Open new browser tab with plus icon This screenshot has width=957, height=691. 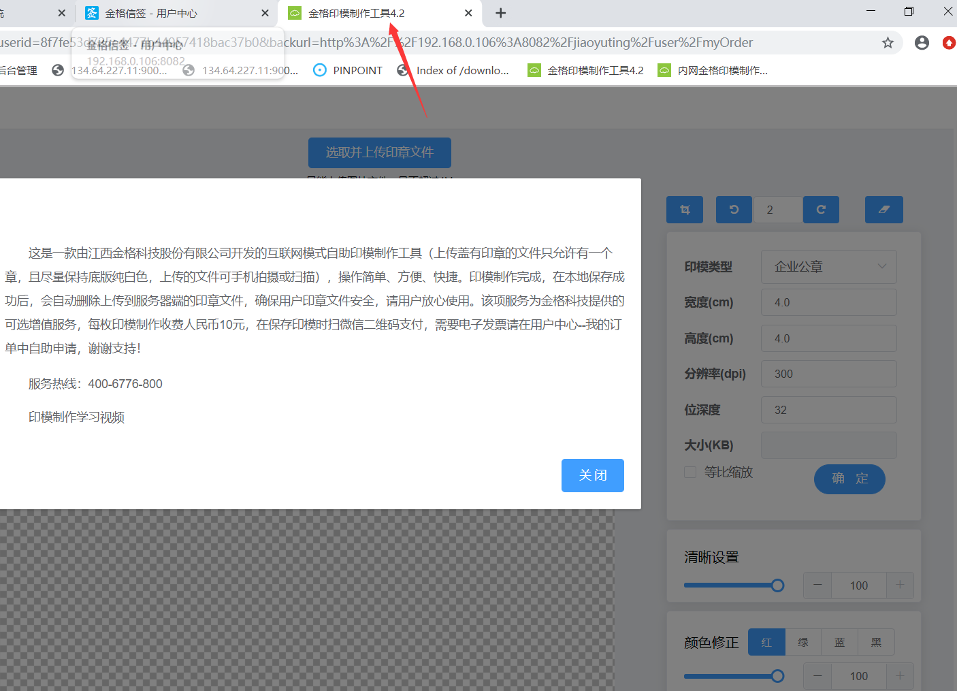500,13
